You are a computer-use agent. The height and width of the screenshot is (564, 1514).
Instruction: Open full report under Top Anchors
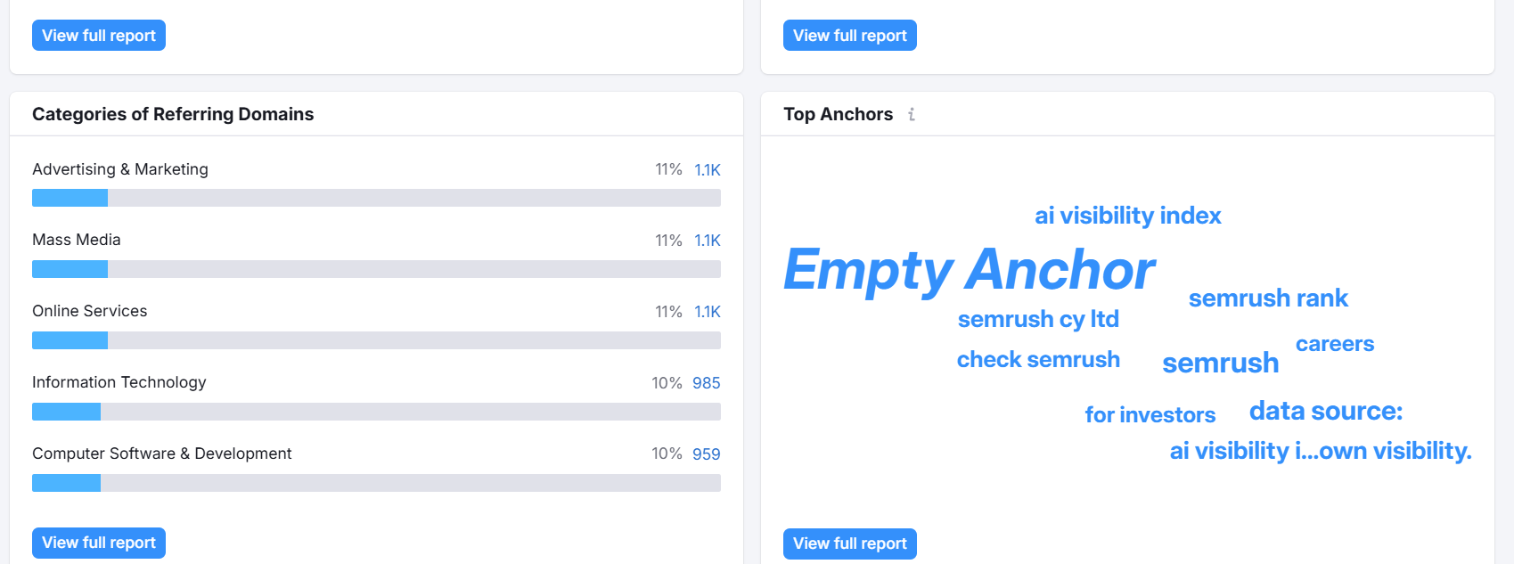850,544
